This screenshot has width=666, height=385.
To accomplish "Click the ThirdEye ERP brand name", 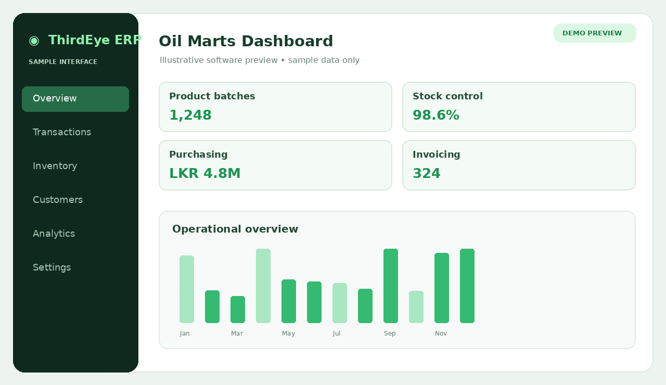I will (x=95, y=40).
